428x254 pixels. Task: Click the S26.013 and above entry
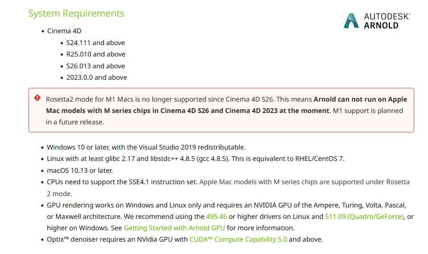pyautogui.click(x=96, y=66)
